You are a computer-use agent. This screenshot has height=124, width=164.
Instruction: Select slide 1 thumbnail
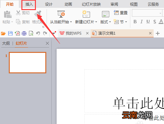pos(28,63)
